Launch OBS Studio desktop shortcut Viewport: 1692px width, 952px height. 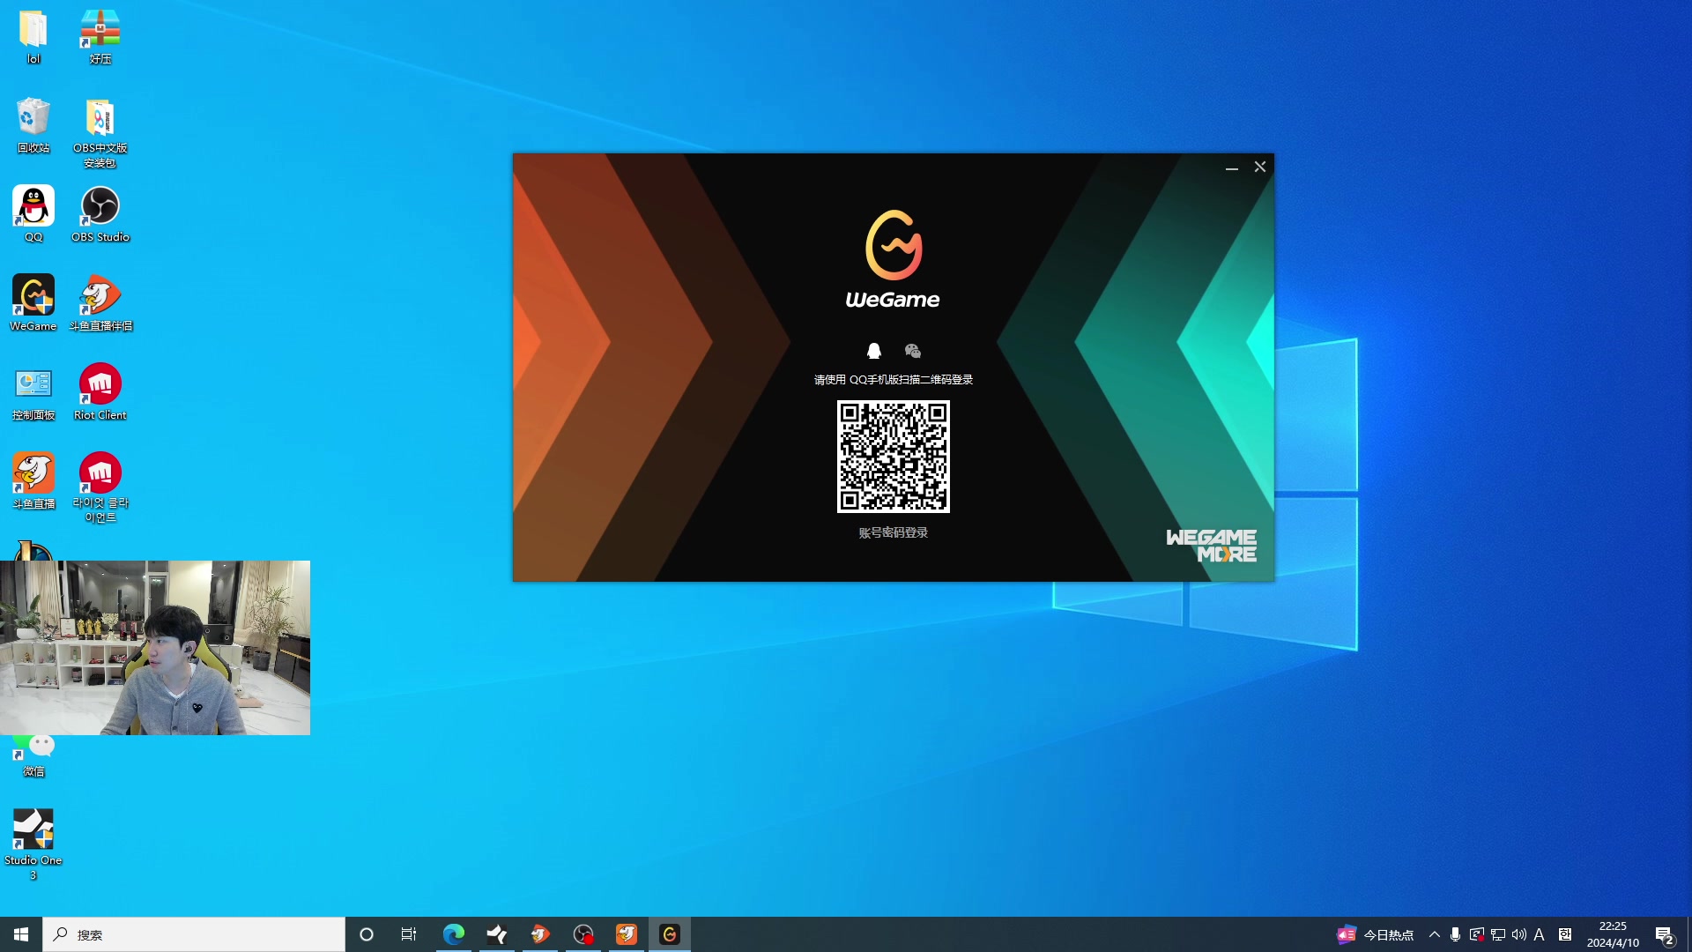coord(100,214)
